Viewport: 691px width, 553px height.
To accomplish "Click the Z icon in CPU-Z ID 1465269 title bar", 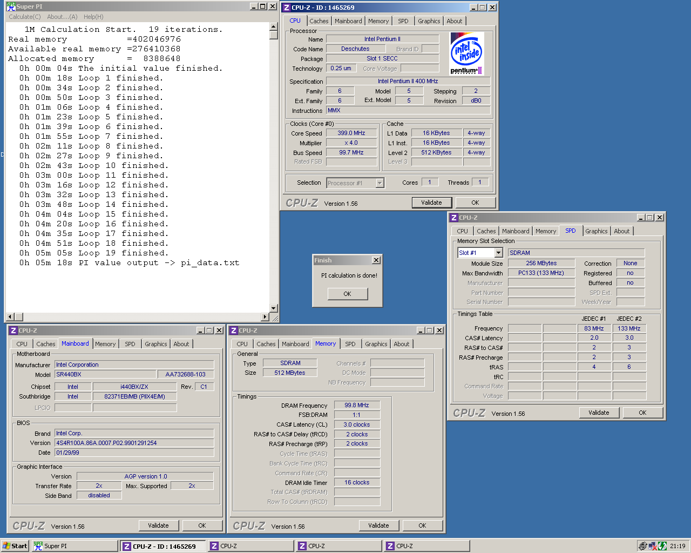I will pyautogui.click(x=287, y=8).
